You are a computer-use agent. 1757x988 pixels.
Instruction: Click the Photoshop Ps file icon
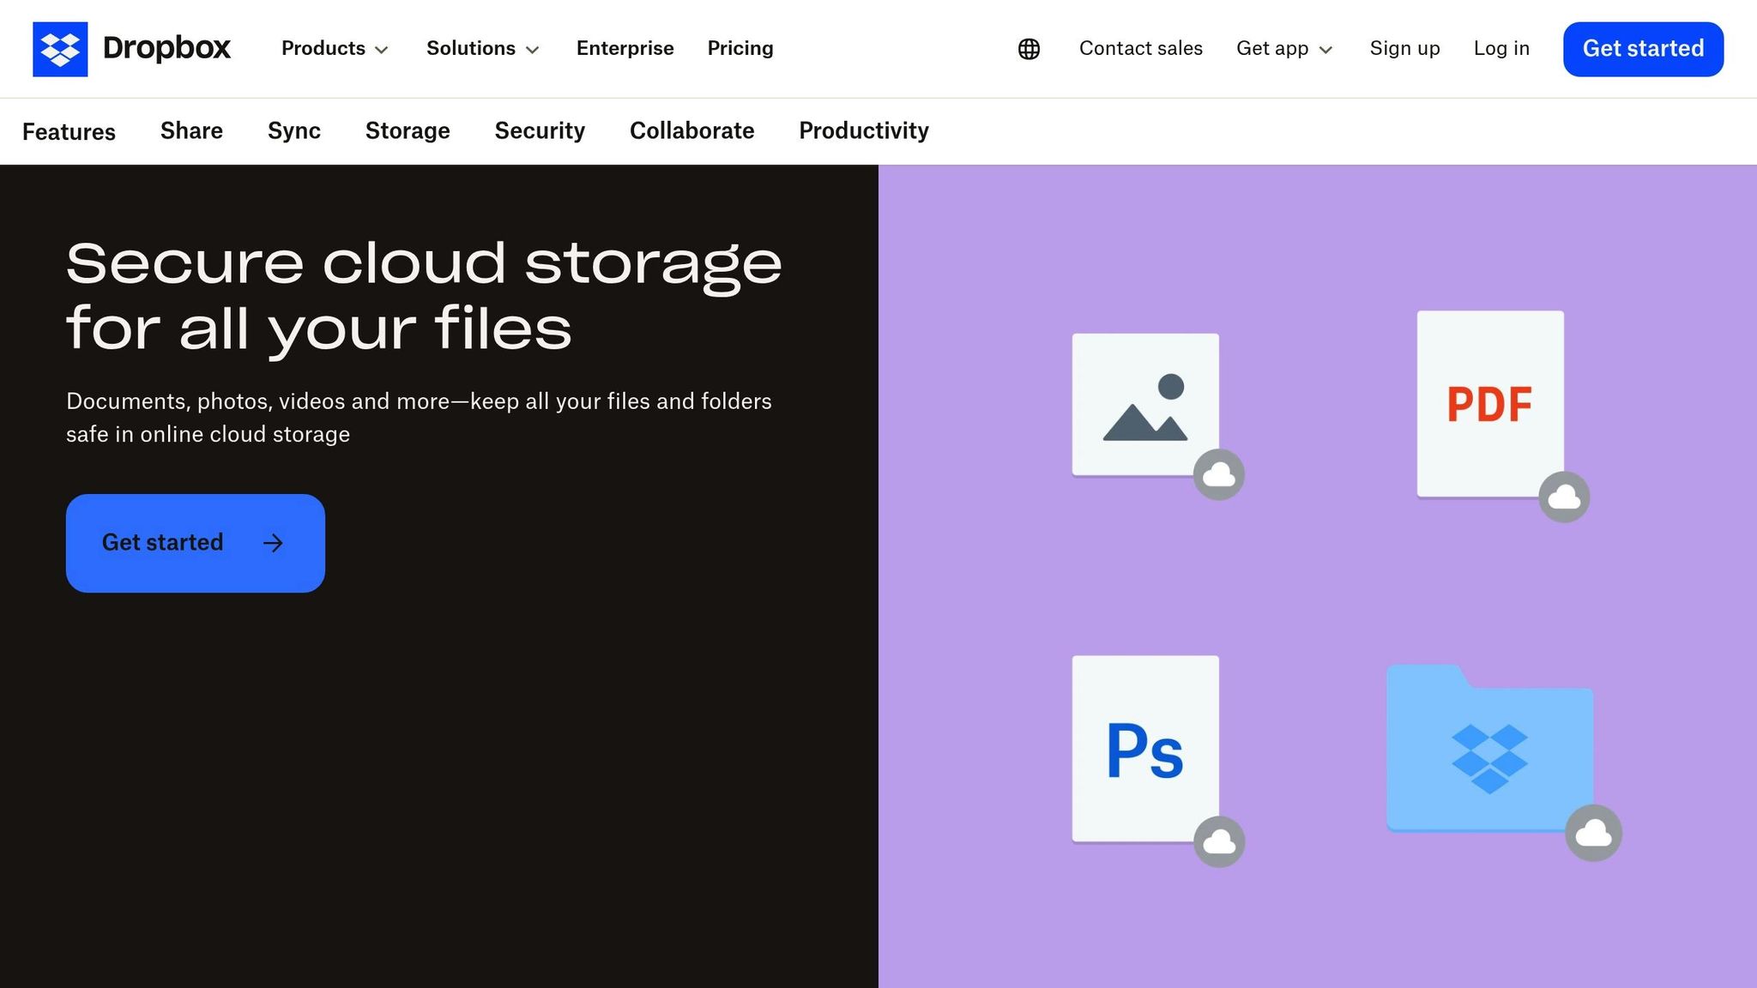1145,748
